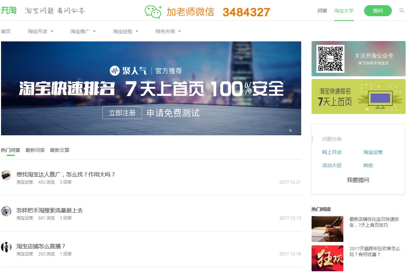Open avatar of 淘宝店铺怎么直播 question
407x273 pixels.
coord(6,247)
